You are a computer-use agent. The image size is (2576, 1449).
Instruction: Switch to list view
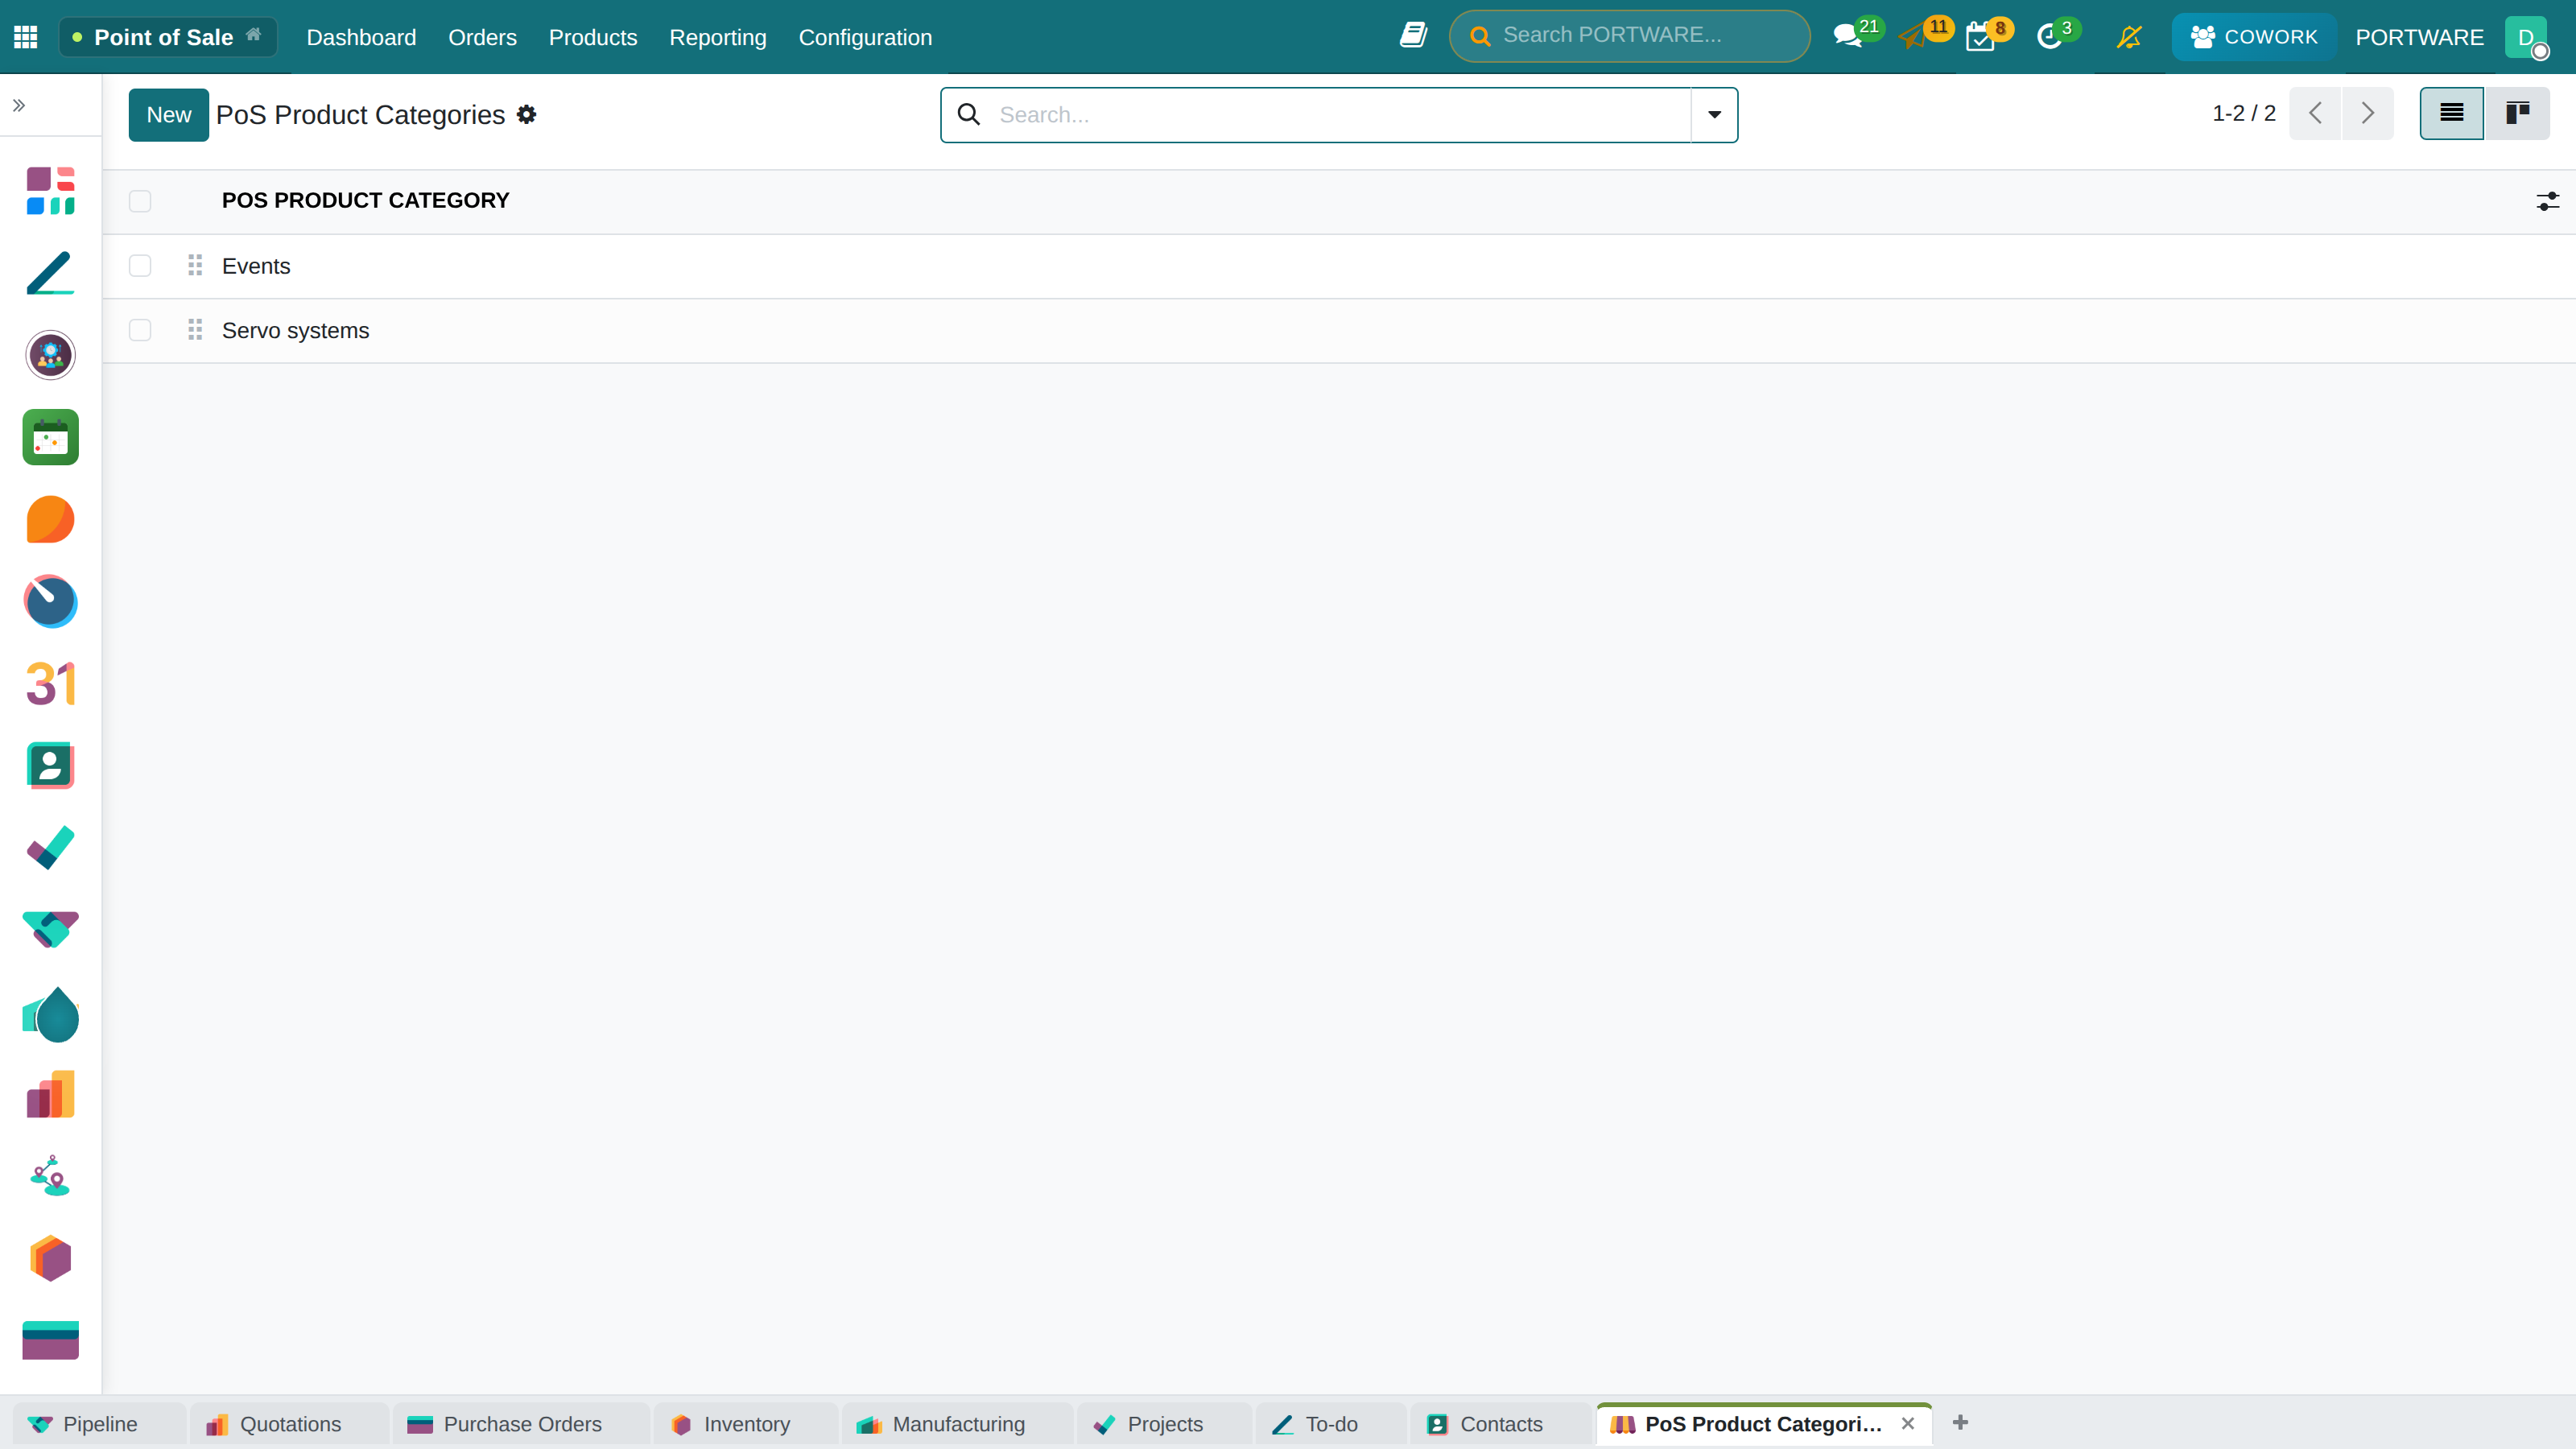point(2451,113)
